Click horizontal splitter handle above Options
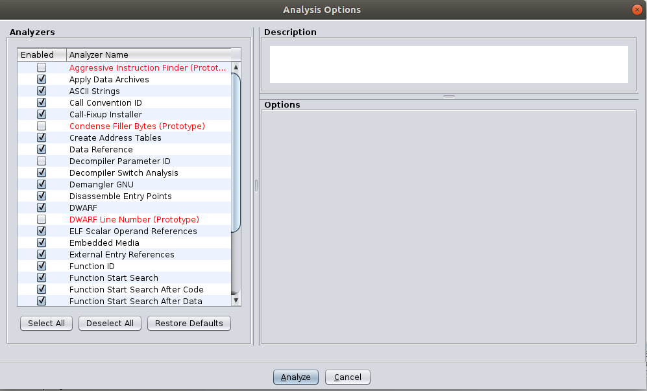 click(x=449, y=97)
